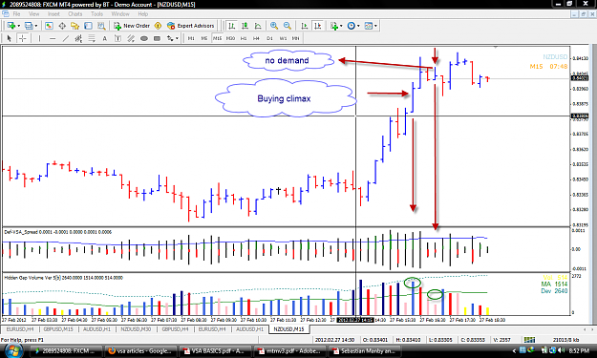Toggle chart shift from right border
This screenshot has width=597, height=358.
point(317,26)
